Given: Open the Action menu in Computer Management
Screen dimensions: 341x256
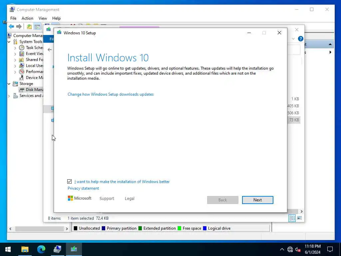Looking at the screenshot, I should (27, 18).
